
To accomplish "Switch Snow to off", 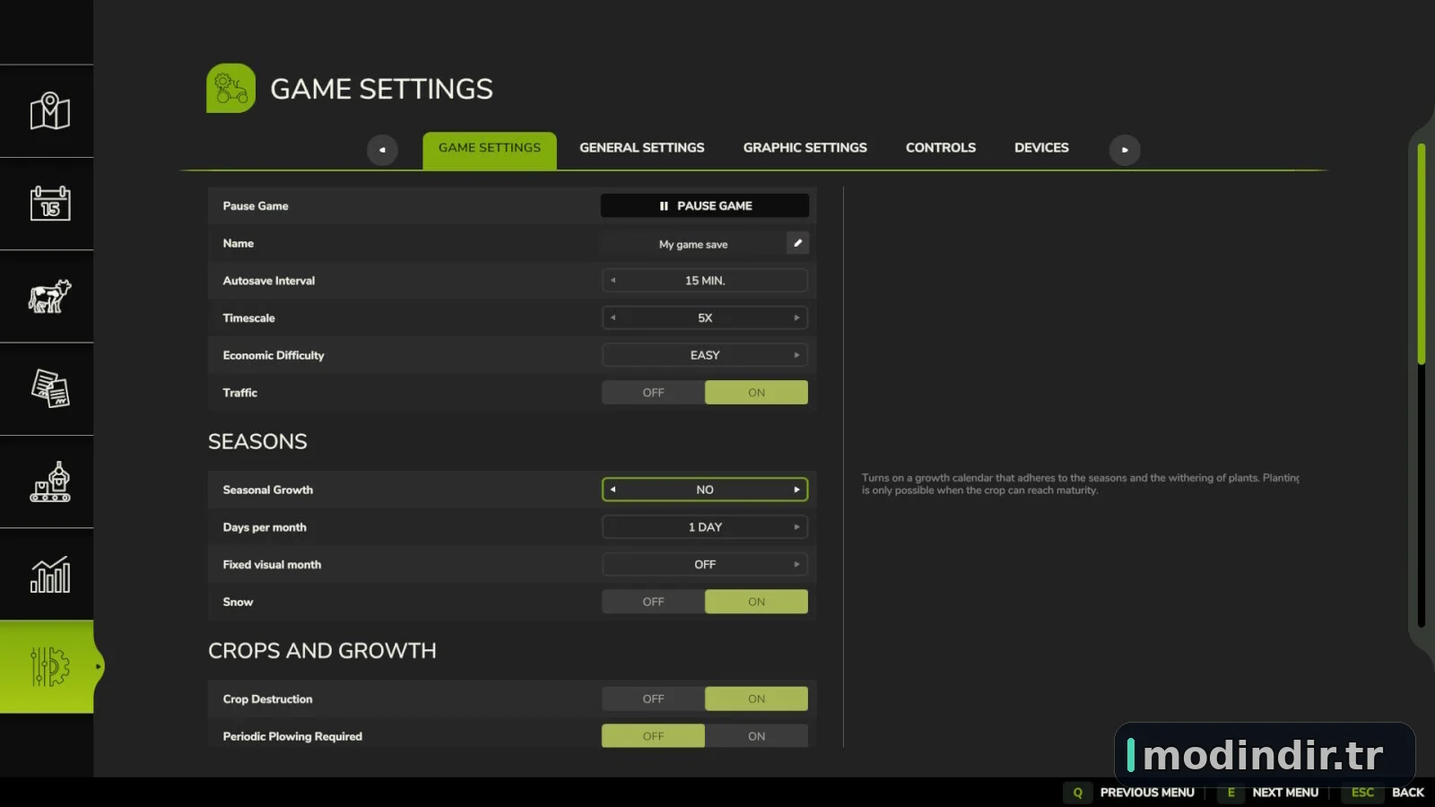I will (653, 602).
